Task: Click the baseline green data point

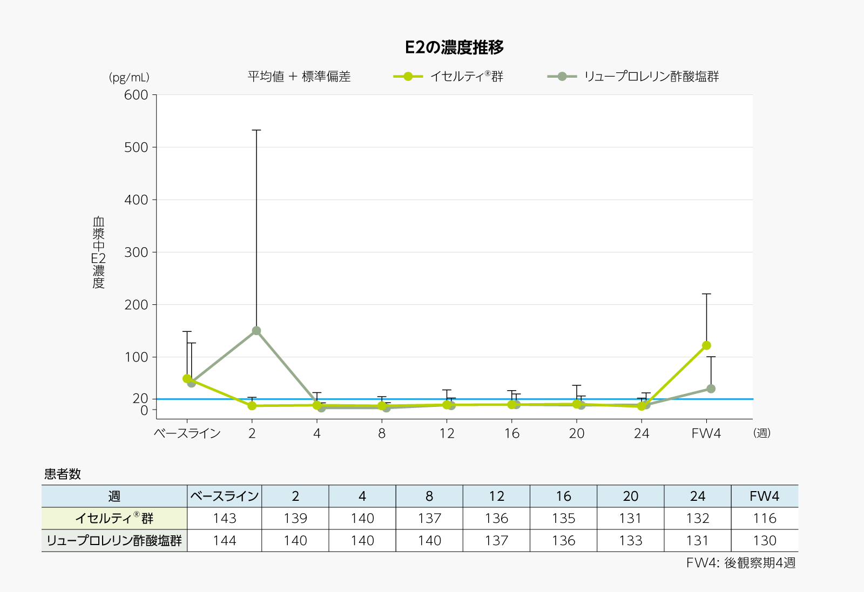Action: click(187, 379)
